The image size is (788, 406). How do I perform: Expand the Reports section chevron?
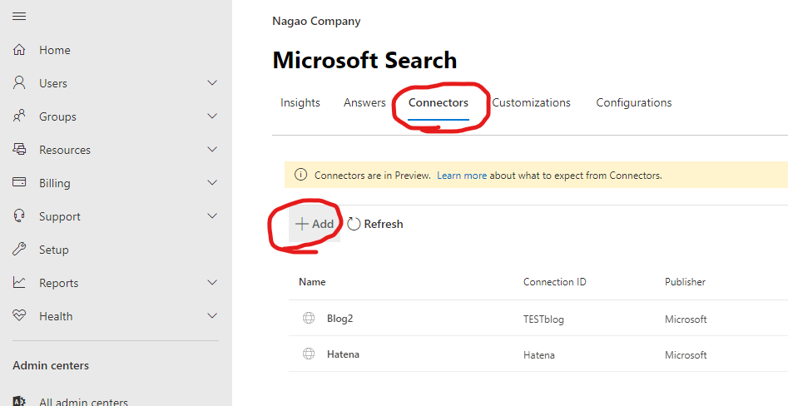click(x=212, y=283)
